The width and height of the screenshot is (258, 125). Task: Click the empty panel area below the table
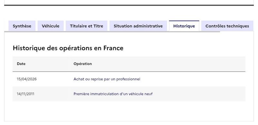click(x=129, y=111)
